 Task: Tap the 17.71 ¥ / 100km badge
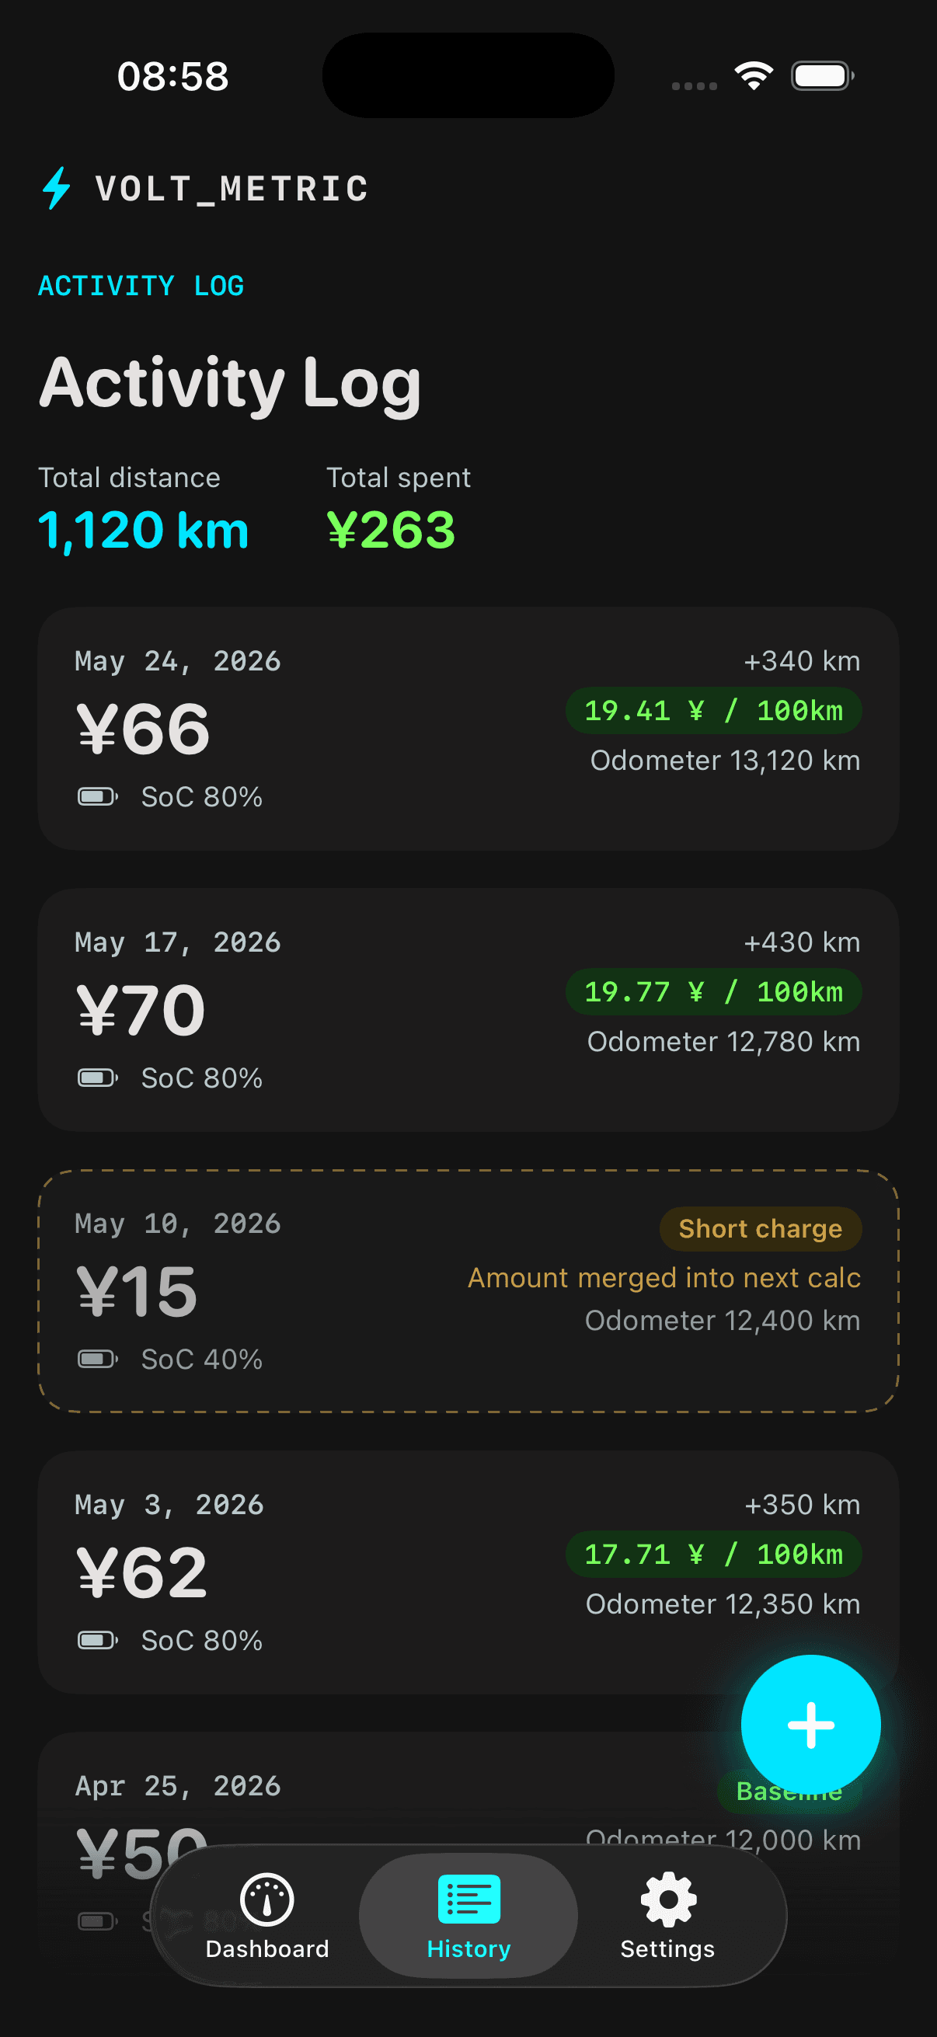[713, 1554]
